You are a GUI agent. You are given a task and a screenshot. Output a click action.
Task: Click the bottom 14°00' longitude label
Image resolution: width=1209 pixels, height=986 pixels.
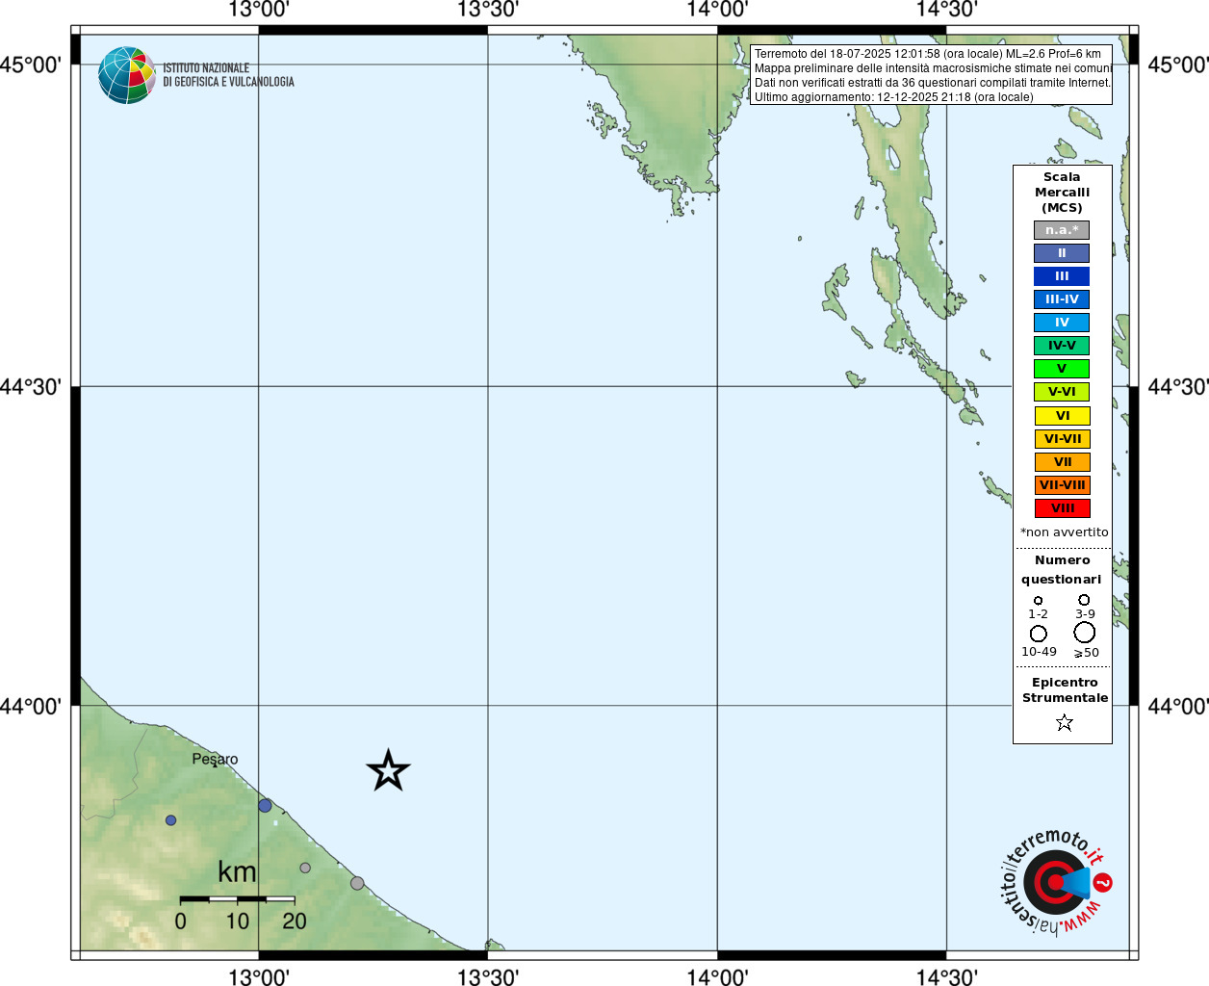[x=717, y=976]
